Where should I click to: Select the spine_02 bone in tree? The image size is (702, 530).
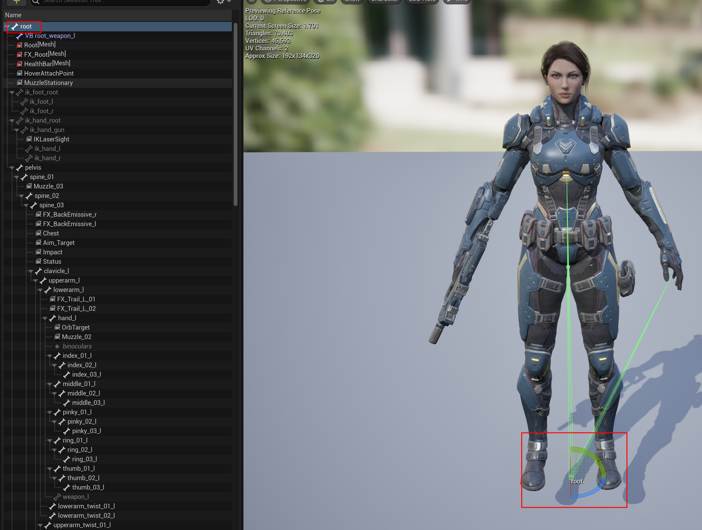47,196
